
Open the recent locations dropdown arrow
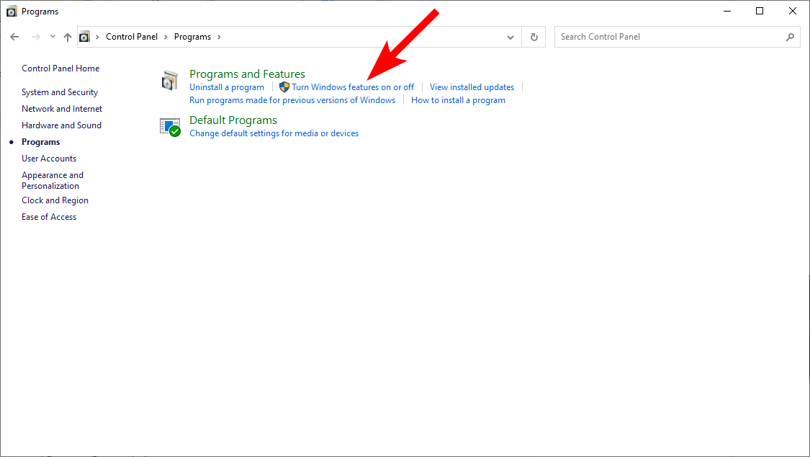(53, 37)
